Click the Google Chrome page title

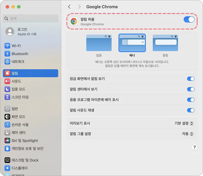click(x=102, y=7)
